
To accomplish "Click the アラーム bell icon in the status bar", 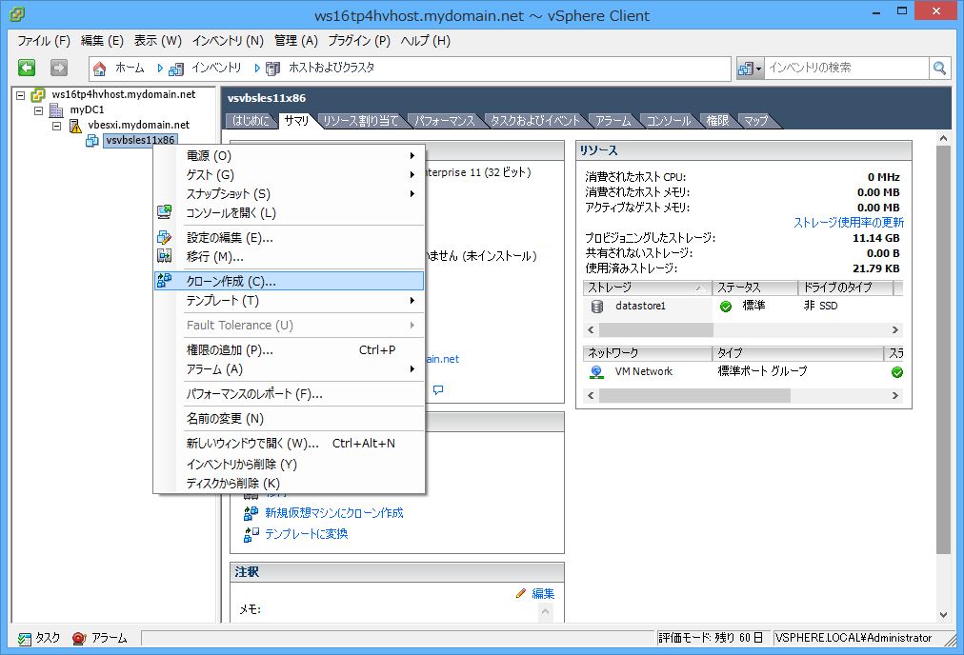I will coord(79,639).
